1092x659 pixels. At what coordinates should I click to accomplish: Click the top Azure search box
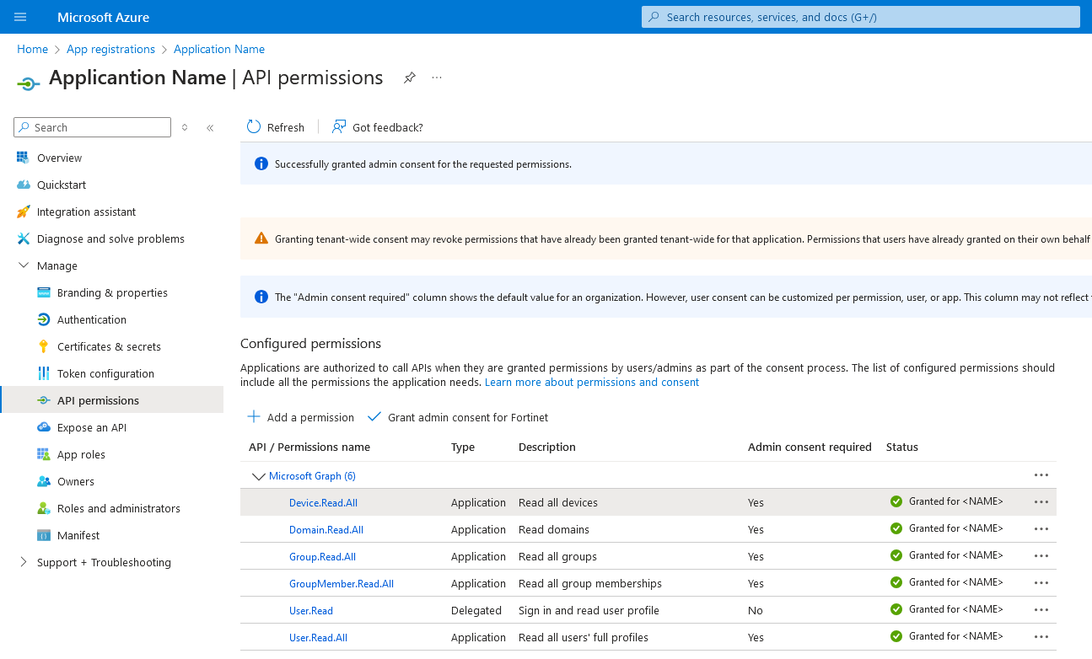click(860, 17)
